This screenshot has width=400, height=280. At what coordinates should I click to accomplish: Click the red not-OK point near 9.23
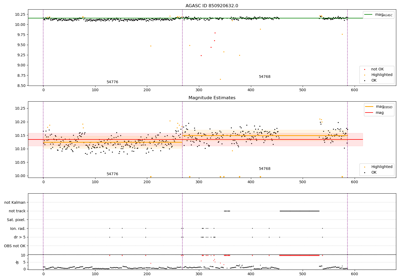click(x=201, y=56)
